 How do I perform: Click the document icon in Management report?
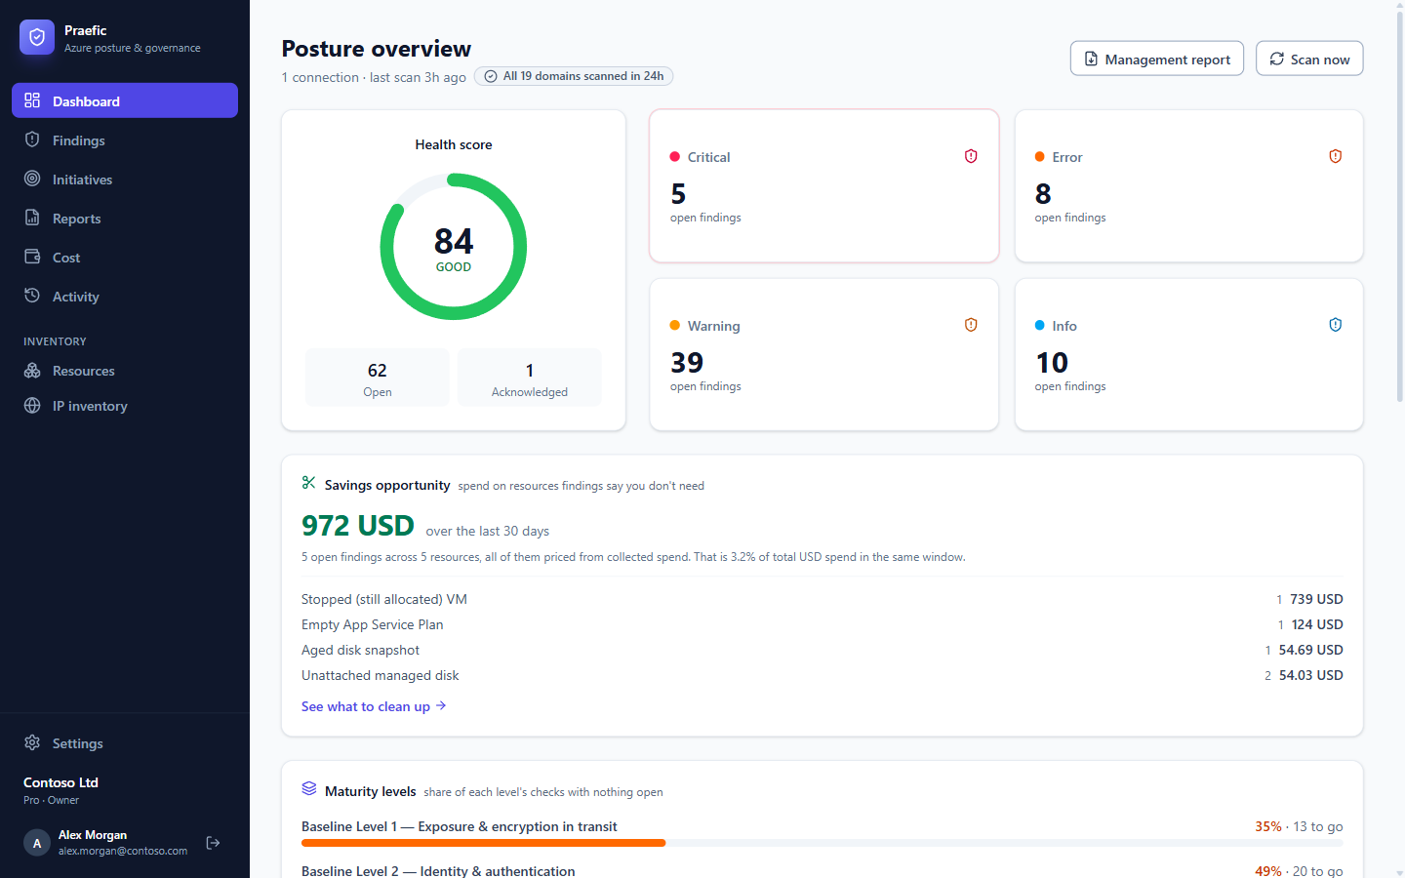point(1091,59)
